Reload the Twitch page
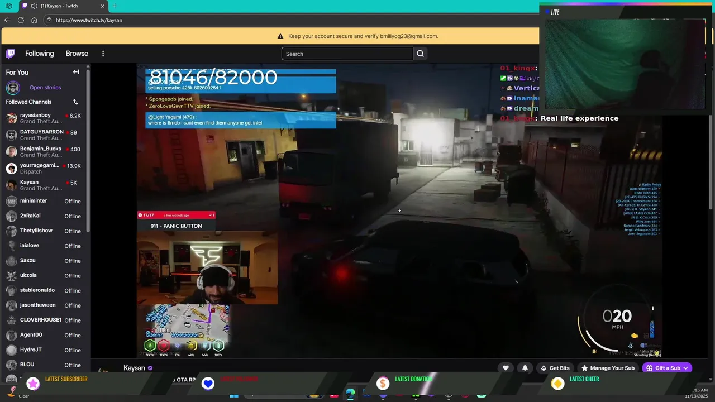Image resolution: width=715 pixels, height=402 pixels. click(21, 20)
